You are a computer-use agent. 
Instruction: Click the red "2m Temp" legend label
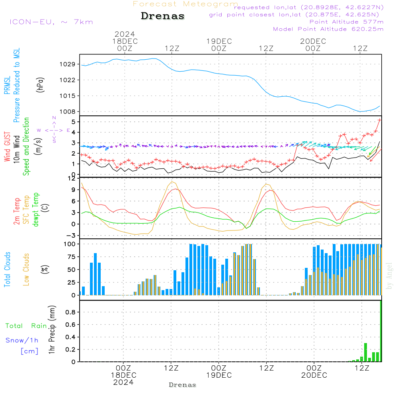(16, 211)
